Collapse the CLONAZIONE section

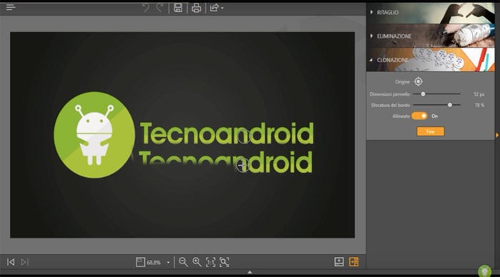tap(430, 59)
